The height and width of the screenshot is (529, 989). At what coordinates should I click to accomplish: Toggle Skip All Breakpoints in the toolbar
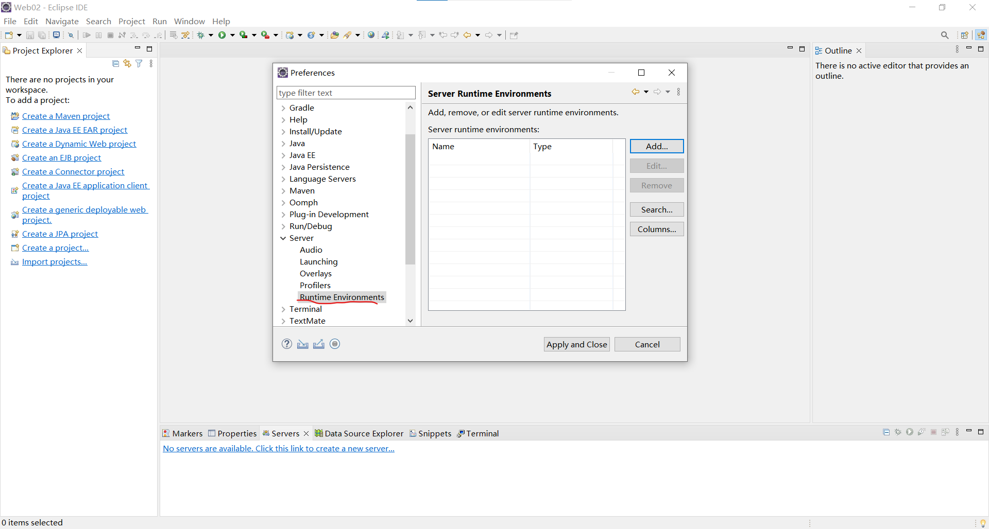[x=71, y=35]
